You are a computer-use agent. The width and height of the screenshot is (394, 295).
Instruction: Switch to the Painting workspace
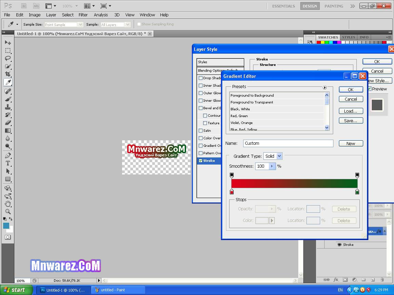click(x=334, y=6)
